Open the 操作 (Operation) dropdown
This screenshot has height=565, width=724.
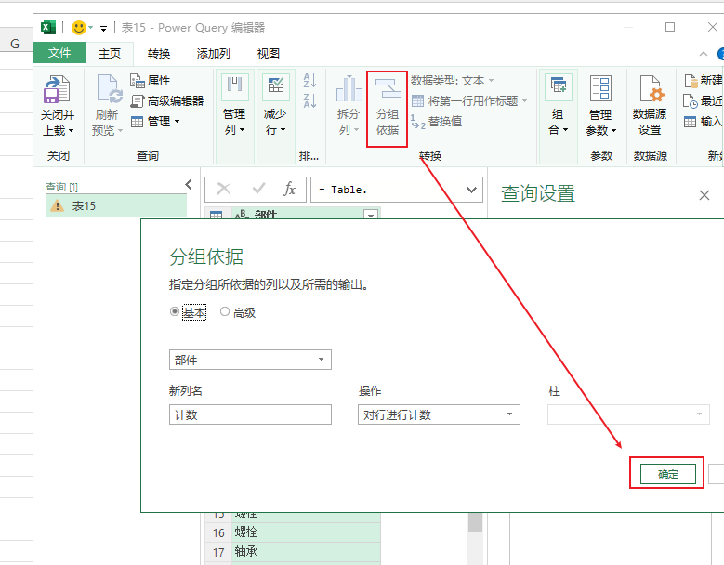(439, 414)
